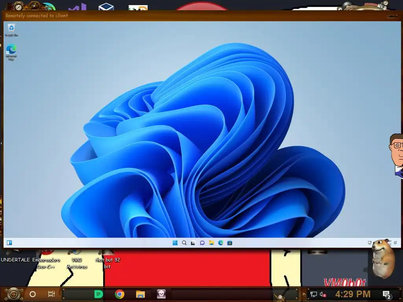Click the cartoon man with glasses
403x302 pixels.
396,155
